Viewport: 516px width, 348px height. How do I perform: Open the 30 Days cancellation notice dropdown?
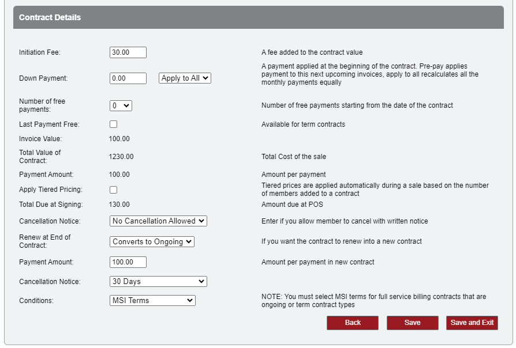[158, 282]
